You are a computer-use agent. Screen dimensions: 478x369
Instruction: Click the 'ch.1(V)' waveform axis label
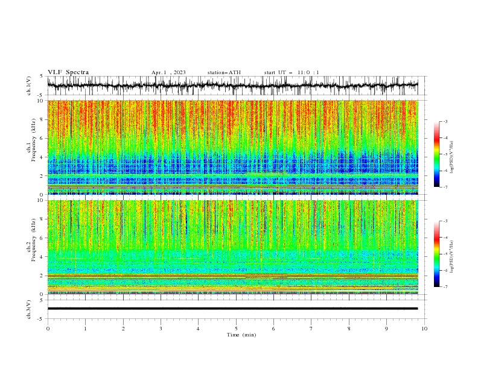tap(28, 86)
